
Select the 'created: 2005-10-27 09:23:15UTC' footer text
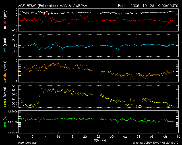point(156,143)
